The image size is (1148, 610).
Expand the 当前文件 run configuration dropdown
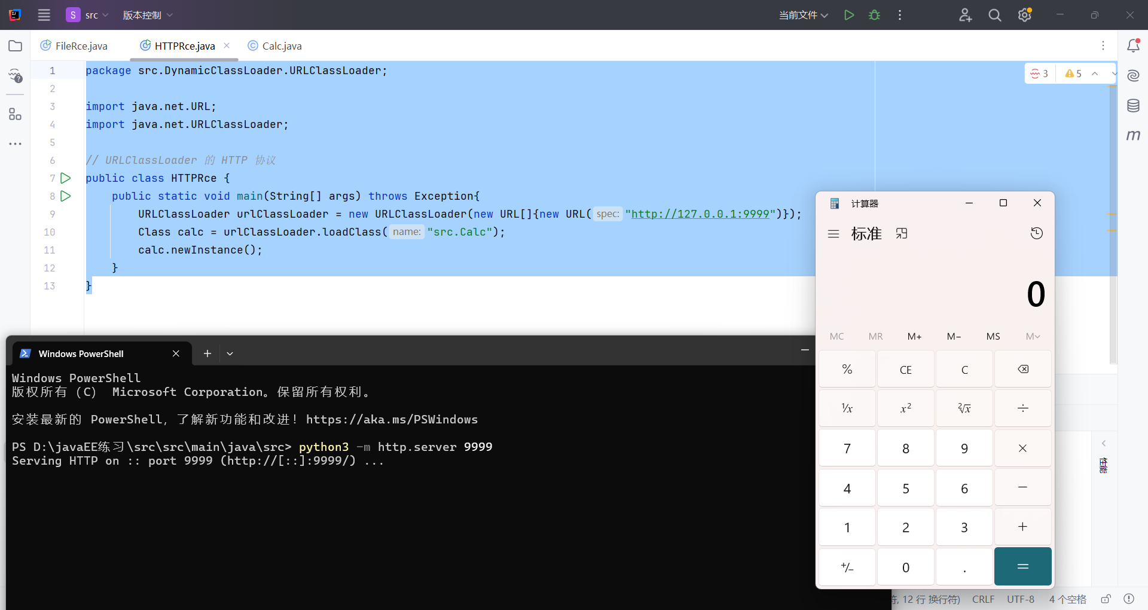pos(803,15)
